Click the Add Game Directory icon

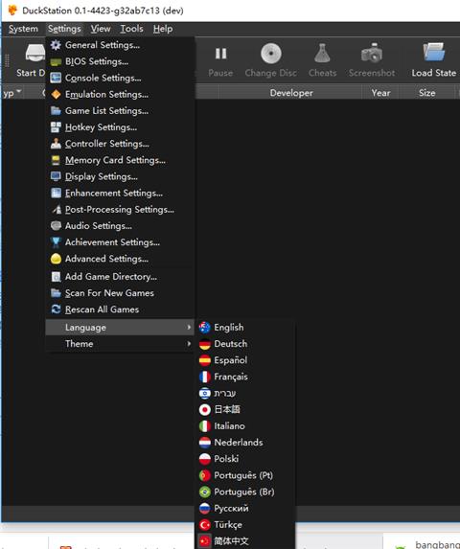pos(56,277)
